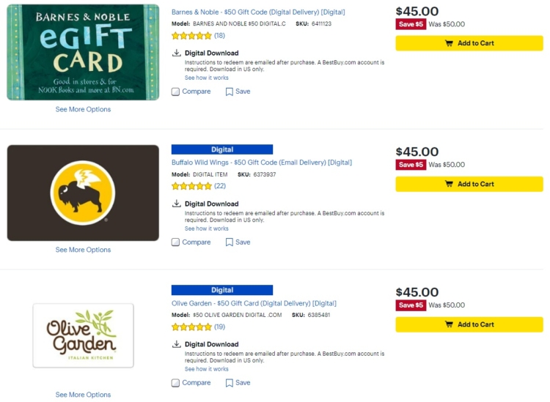Enable Compare for the Olive Garden gift card
550x402 pixels.
[175, 383]
